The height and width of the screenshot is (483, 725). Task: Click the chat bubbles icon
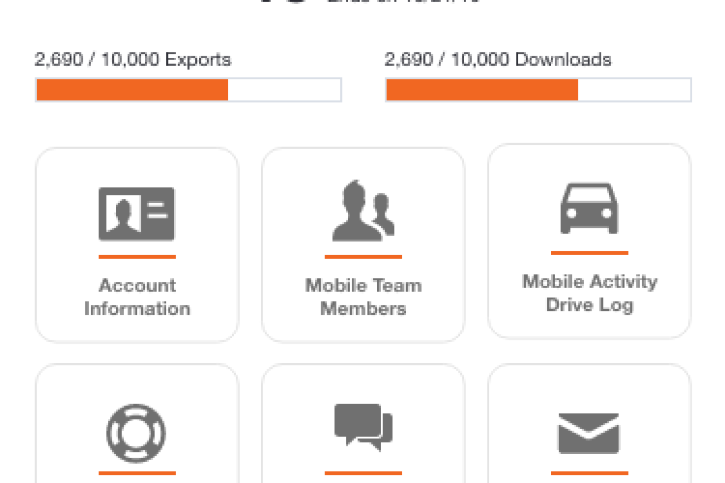363,427
